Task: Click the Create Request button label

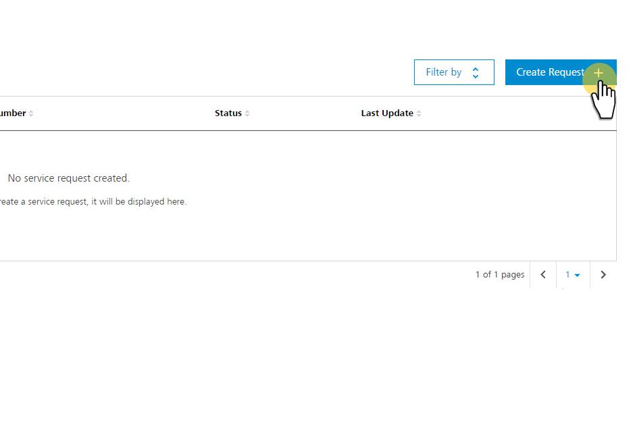Action: pos(550,72)
